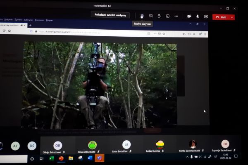Open page actions ellipsis in address bar

155,34
